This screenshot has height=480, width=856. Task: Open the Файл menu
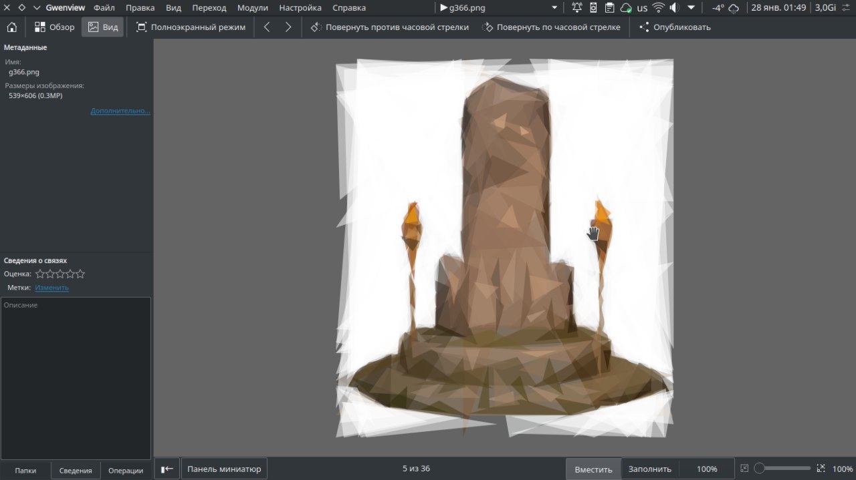pyautogui.click(x=104, y=8)
